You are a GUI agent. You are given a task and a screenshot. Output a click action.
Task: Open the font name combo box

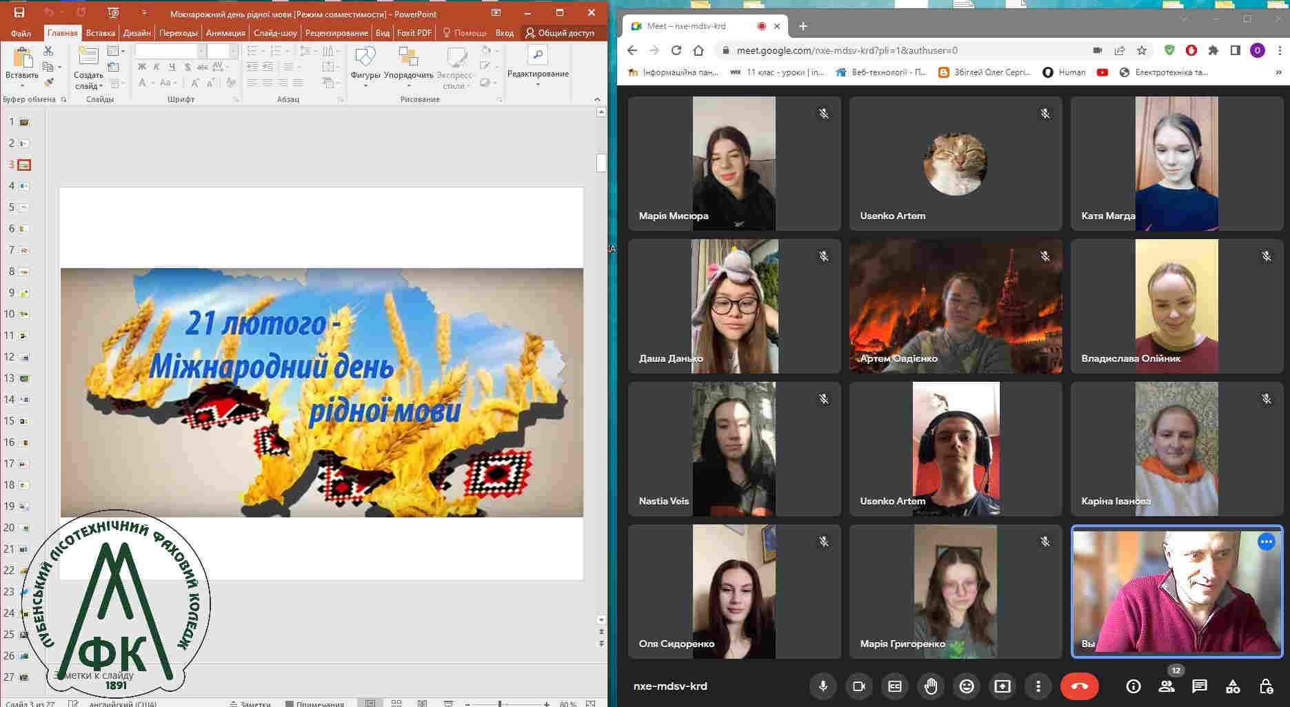click(x=170, y=51)
